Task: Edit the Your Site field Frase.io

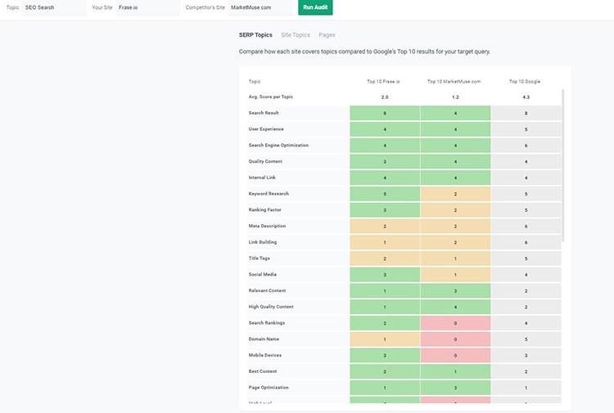Action: coord(148,7)
